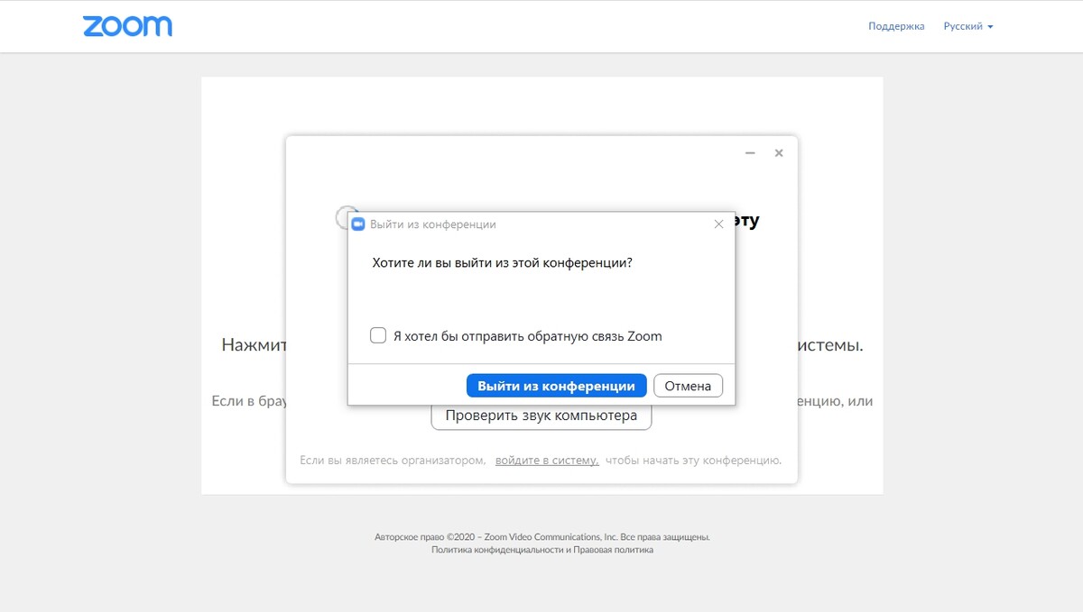Click the text Хотите ли вы выйти из этой конференции?

tap(502, 262)
